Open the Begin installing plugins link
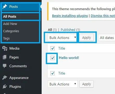 tap(70, 16)
